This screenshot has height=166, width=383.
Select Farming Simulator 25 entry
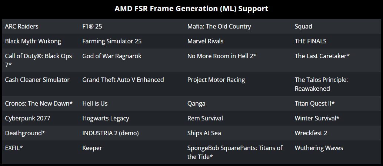coord(112,41)
